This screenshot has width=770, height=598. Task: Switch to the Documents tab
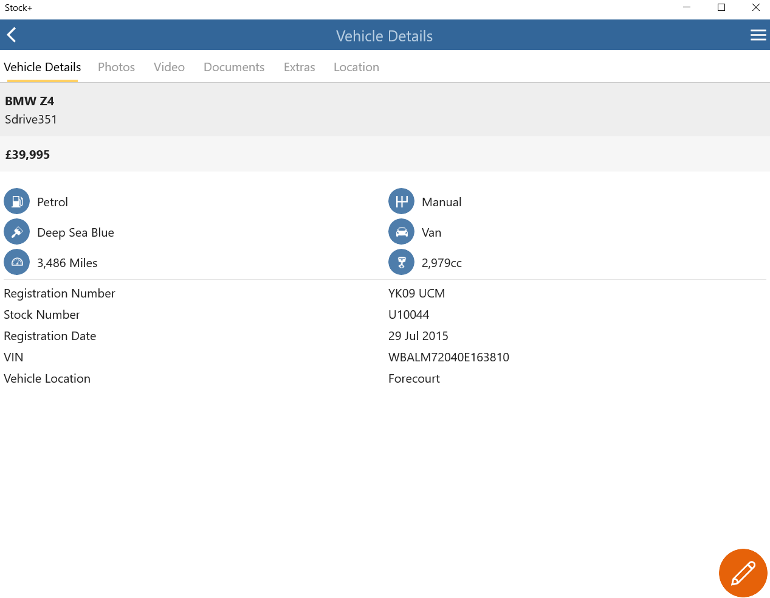point(234,67)
